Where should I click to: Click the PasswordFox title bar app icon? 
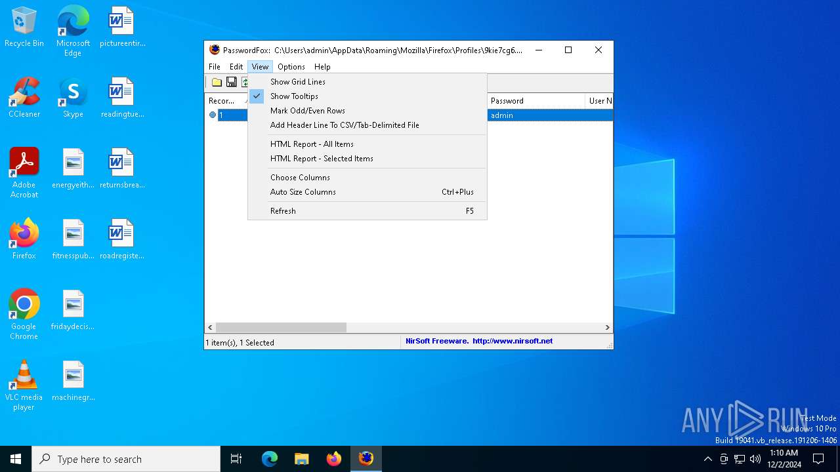click(215, 50)
